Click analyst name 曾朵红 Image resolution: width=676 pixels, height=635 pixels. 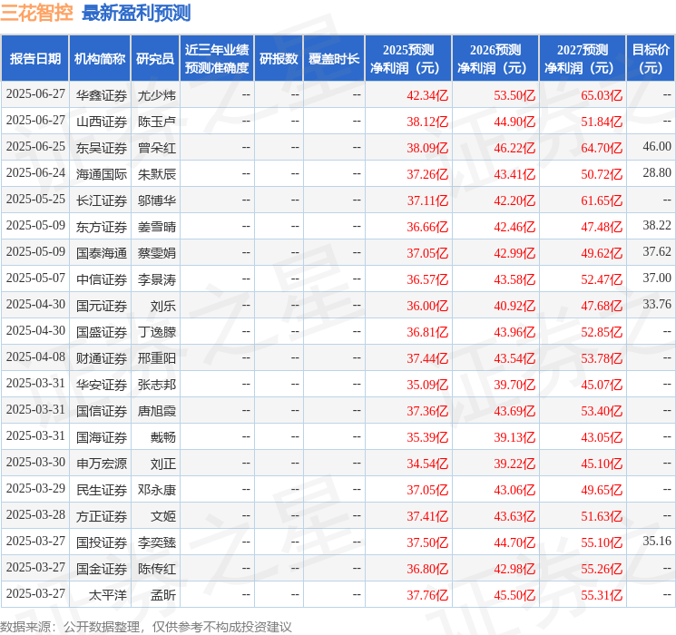(x=156, y=147)
